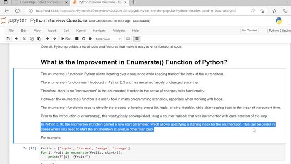
Task: Close the Python Interview Questions browser tab
Action: 125,2
